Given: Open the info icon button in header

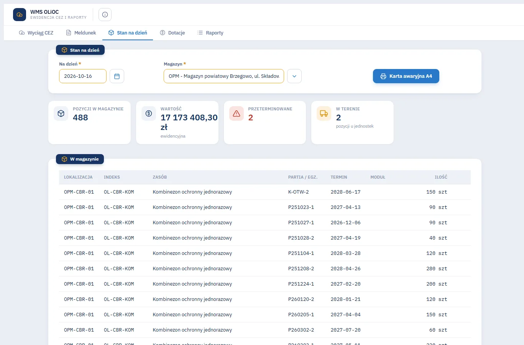Looking at the screenshot, I should [105, 15].
